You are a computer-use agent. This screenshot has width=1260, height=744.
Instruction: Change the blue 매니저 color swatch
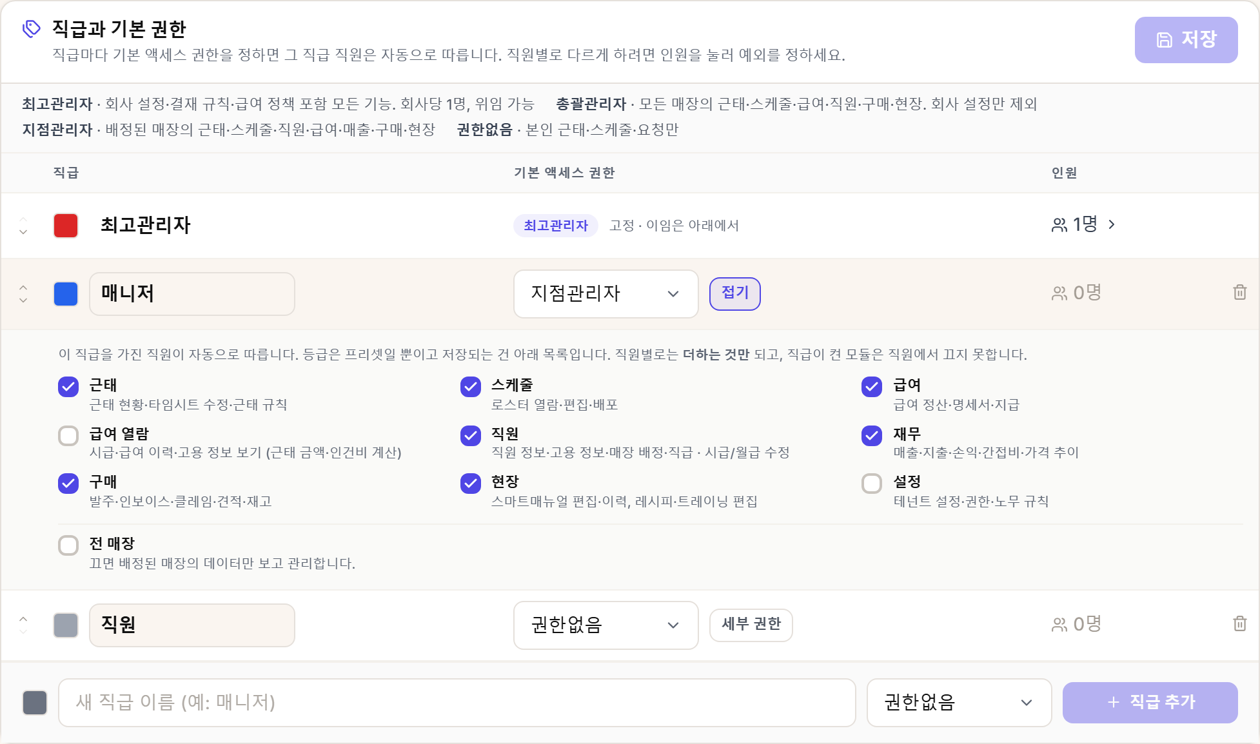tap(66, 294)
